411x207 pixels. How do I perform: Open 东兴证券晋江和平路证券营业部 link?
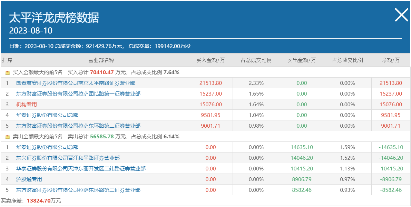click(68, 158)
